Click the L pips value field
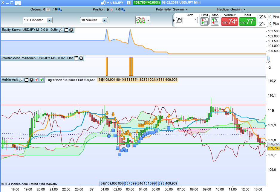Viewport: 280px width, 192px height. pos(270,24)
